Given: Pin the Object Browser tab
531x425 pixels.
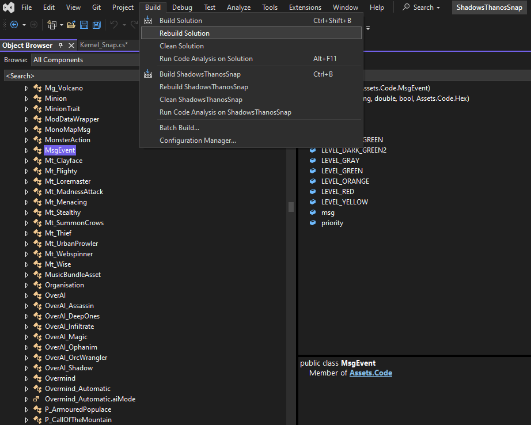Looking at the screenshot, I should 60,45.
